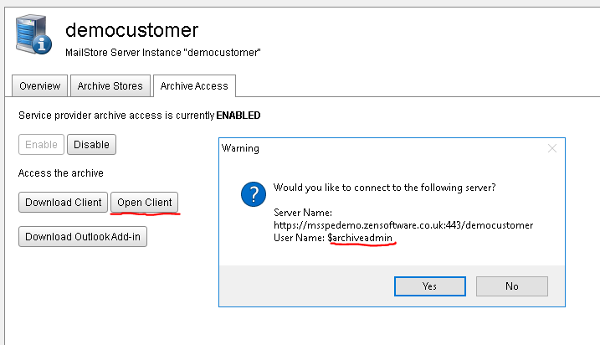Launch the archive with Open Client
The width and height of the screenshot is (600, 345).
point(144,202)
